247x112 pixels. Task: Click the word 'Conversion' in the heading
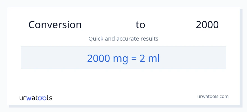pos(55,25)
